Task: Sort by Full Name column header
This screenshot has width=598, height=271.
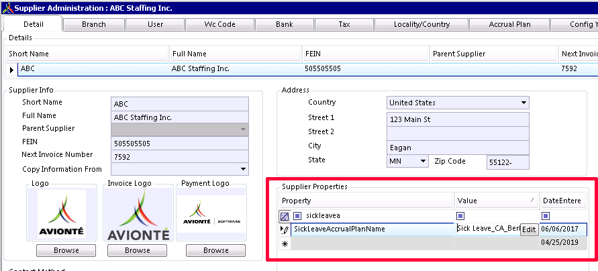Action: click(236, 54)
